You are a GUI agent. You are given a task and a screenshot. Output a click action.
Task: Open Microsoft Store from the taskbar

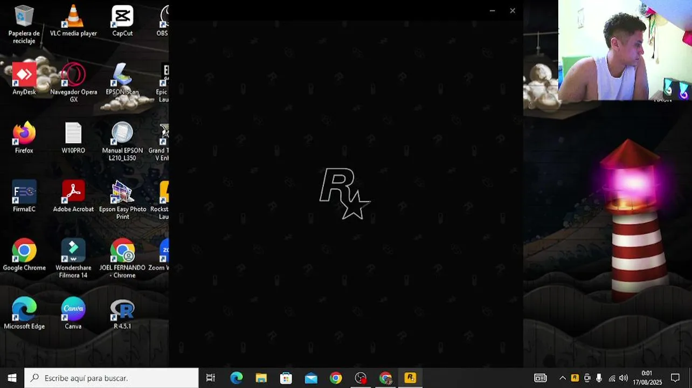coord(286,378)
